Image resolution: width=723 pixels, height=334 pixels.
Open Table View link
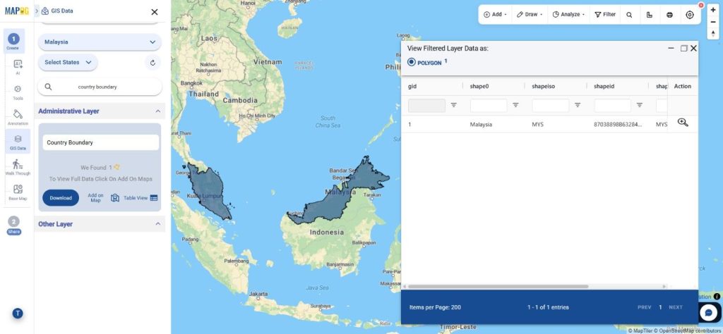coord(136,198)
